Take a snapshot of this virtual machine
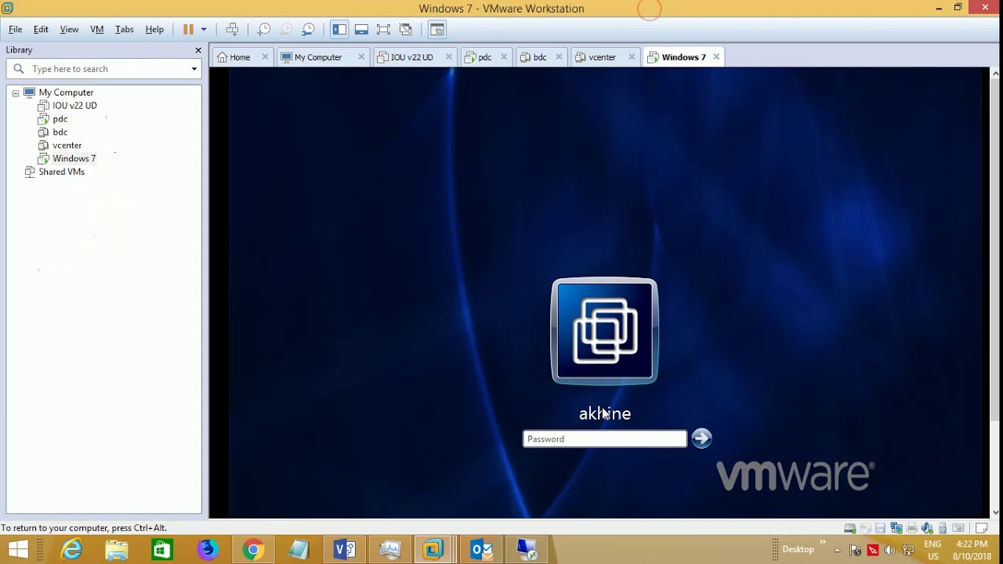1003x564 pixels. coord(264,29)
